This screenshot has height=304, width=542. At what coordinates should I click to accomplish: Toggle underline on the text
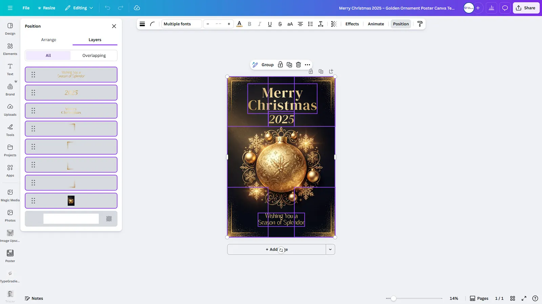[x=270, y=24]
